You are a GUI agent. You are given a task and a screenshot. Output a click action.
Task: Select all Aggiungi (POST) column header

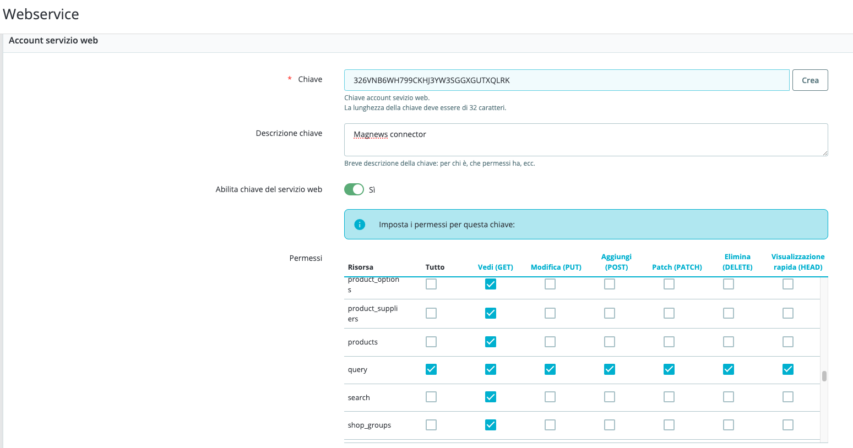point(616,262)
